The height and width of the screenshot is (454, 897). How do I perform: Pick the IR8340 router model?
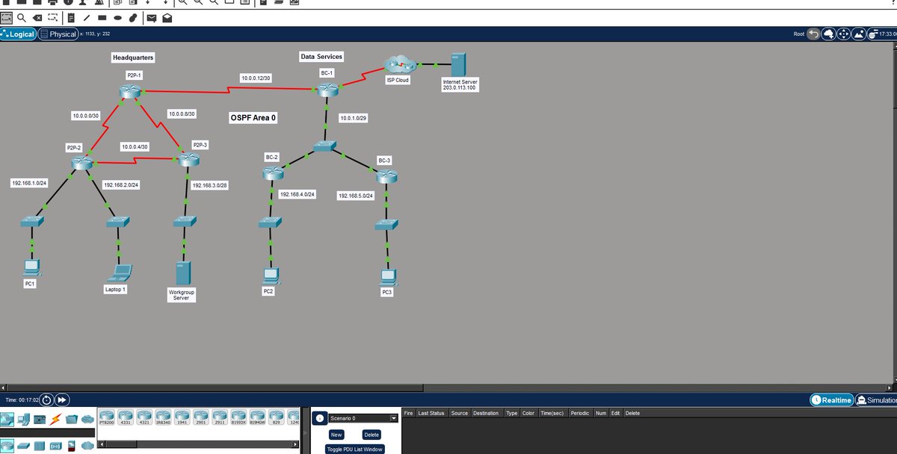tap(164, 417)
